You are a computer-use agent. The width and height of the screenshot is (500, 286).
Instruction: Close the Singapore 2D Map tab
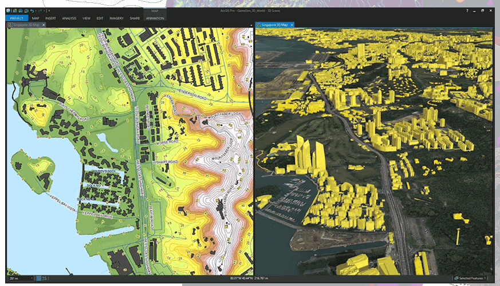point(44,25)
